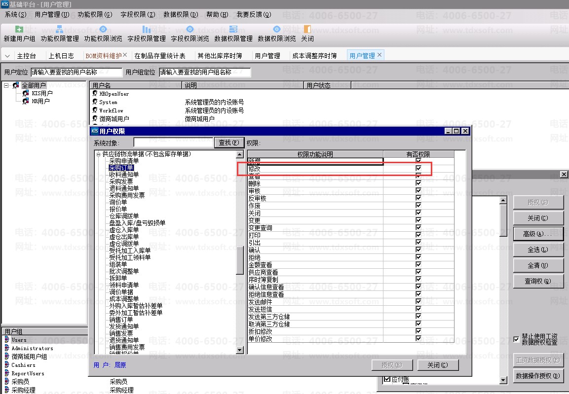Image resolution: width=569 pixels, height=394 pixels.
Task: Click the 全选(L) button
Action: pos(538,250)
